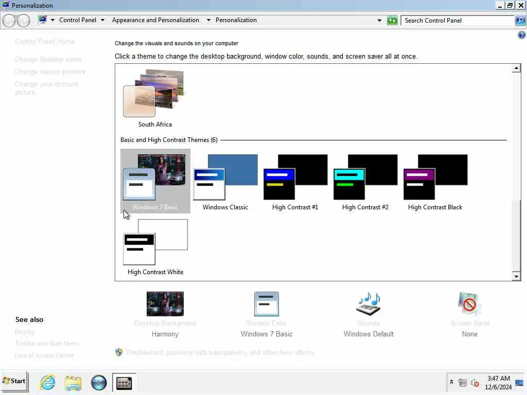Screen dimensions: 527x395
Task: Expand dropdown before Control Panel breadcrumb
Action: [52, 20]
